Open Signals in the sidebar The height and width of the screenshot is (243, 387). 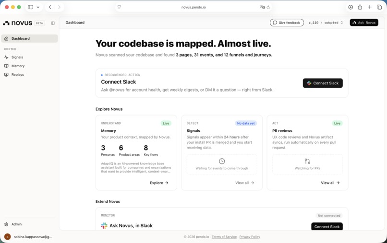point(29,57)
